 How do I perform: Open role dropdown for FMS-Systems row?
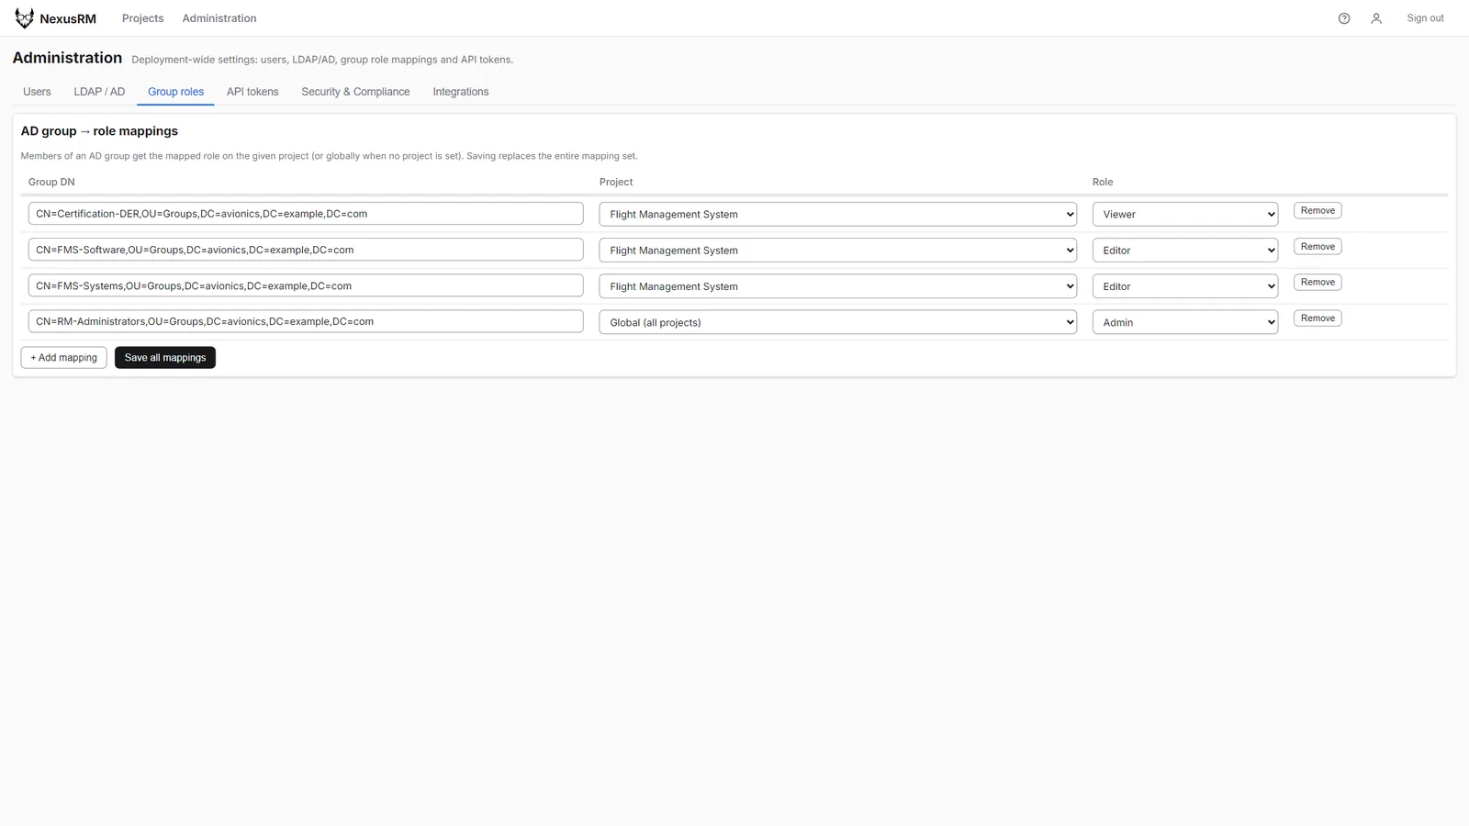(1185, 286)
